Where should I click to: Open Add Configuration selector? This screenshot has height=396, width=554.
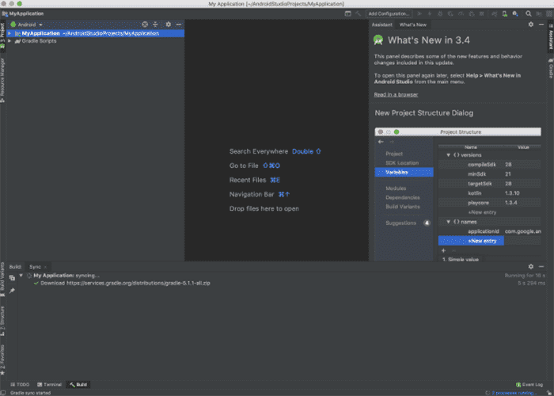click(389, 13)
